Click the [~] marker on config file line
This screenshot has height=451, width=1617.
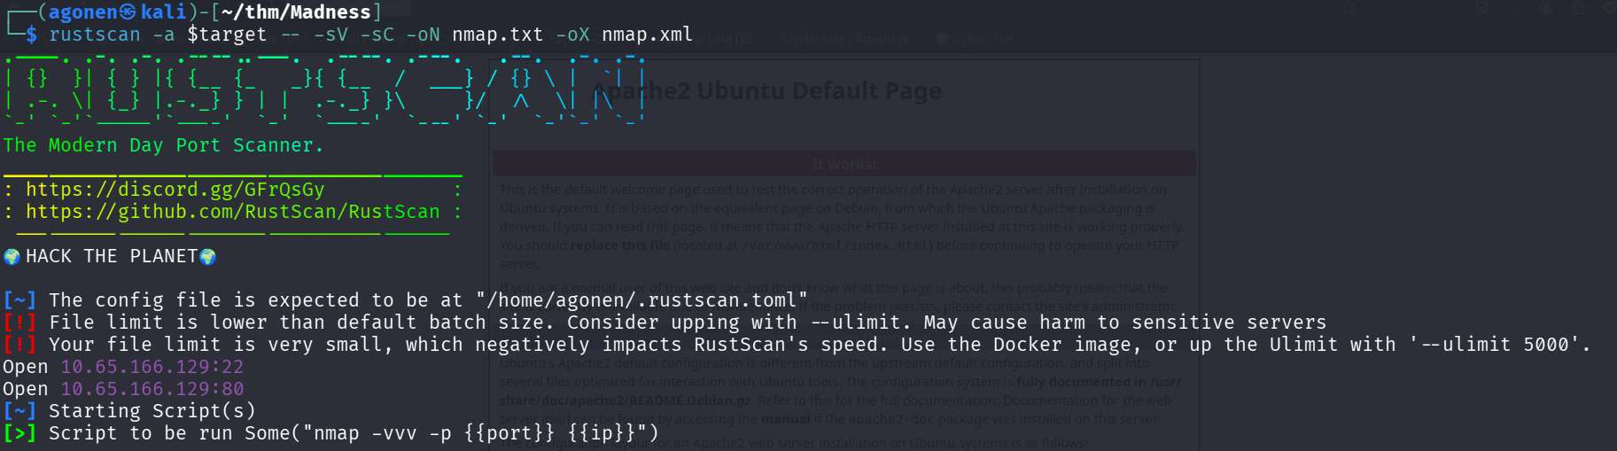[x=19, y=300]
